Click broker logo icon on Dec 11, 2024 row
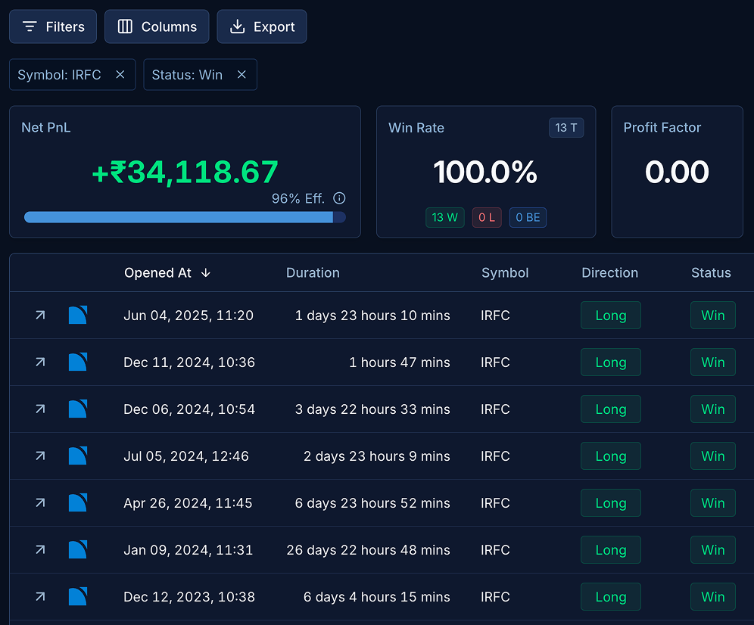This screenshot has width=754, height=625. point(78,362)
